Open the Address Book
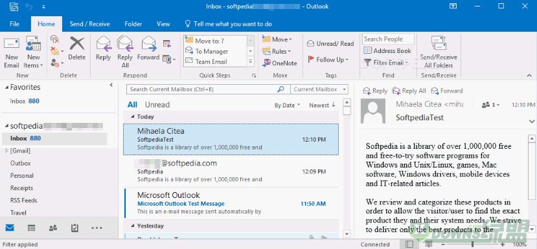 pyautogui.click(x=387, y=50)
